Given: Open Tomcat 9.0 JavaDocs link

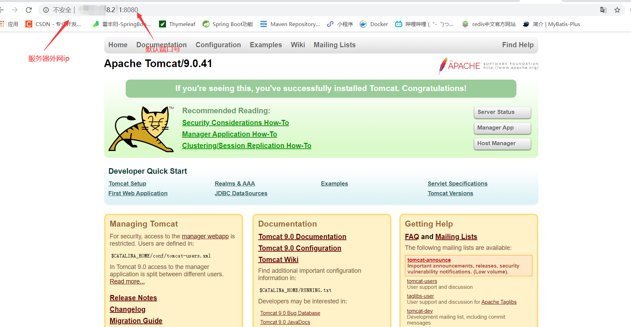Looking at the screenshot, I should 285,322.
